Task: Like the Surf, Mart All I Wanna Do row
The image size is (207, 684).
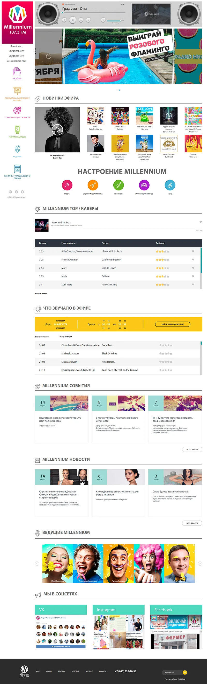Action: tap(193, 284)
